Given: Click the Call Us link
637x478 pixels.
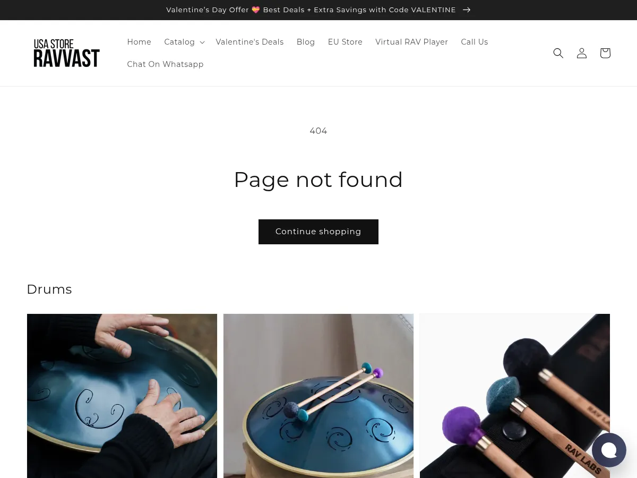Looking at the screenshot, I should (474, 42).
